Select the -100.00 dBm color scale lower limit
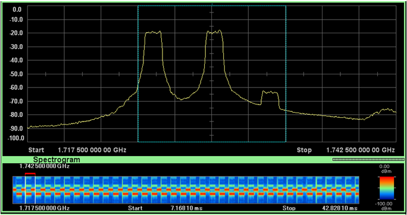Viewport: 407px width, 215px height. click(x=387, y=205)
